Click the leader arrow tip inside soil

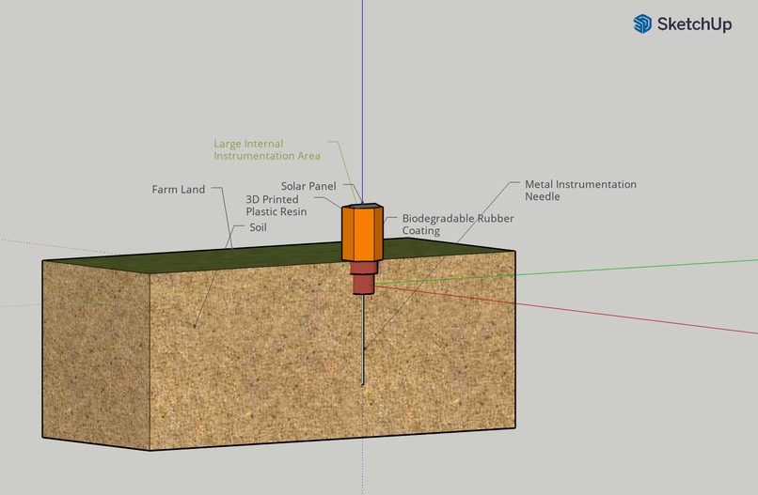[x=195, y=327]
